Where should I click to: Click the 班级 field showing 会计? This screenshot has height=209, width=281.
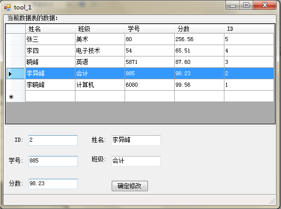(136, 161)
